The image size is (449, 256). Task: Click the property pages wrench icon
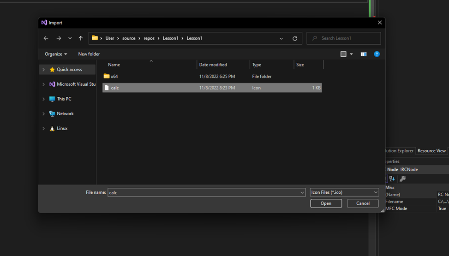click(402, 179)
